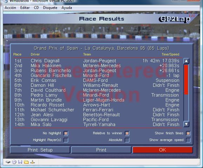The height and width of the screenshot is (168, 203).
Task: Toggle the No highlight option
Action: (66, 133)
